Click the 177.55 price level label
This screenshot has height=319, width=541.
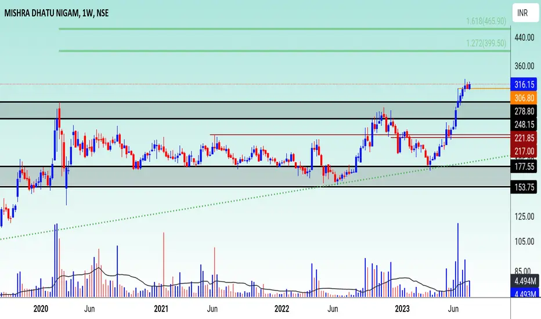(524, 167)
